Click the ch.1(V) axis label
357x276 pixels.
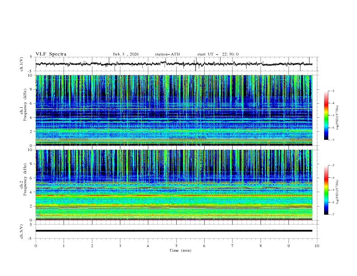[x=22, y=64]
